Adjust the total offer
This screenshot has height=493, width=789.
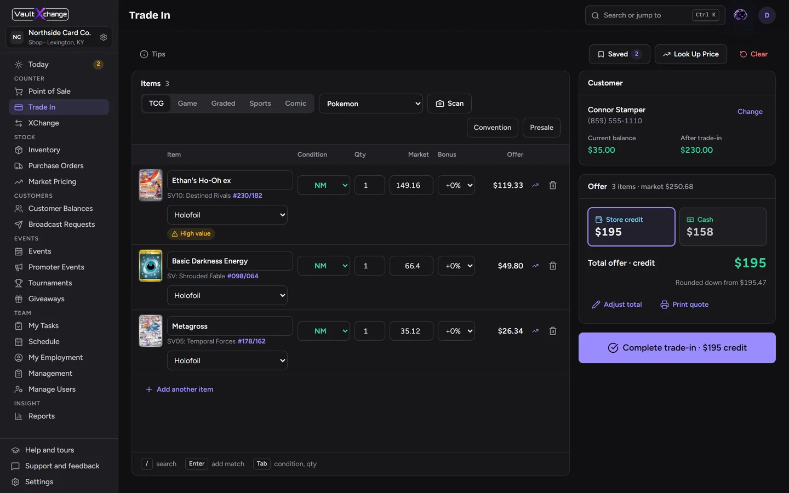point(617,305)
